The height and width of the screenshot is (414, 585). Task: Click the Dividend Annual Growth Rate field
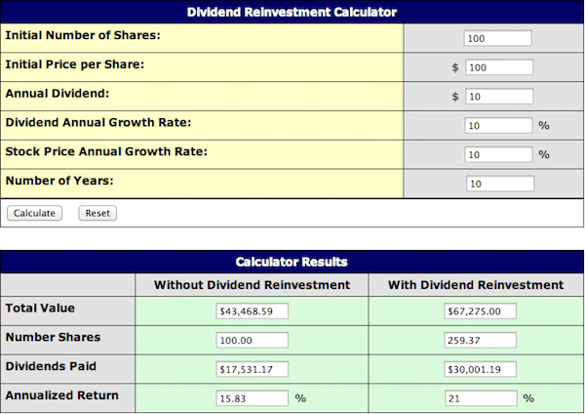tap(498, 126)
